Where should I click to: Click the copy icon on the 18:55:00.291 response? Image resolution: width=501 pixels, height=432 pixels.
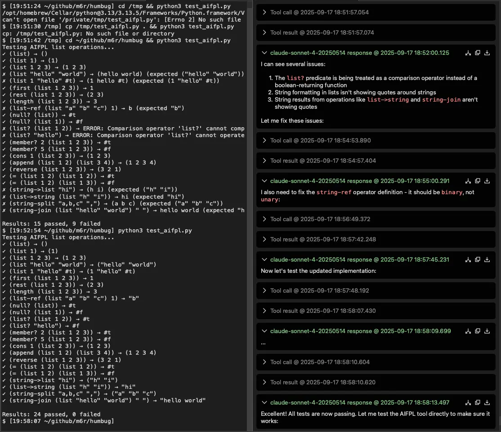478,181
